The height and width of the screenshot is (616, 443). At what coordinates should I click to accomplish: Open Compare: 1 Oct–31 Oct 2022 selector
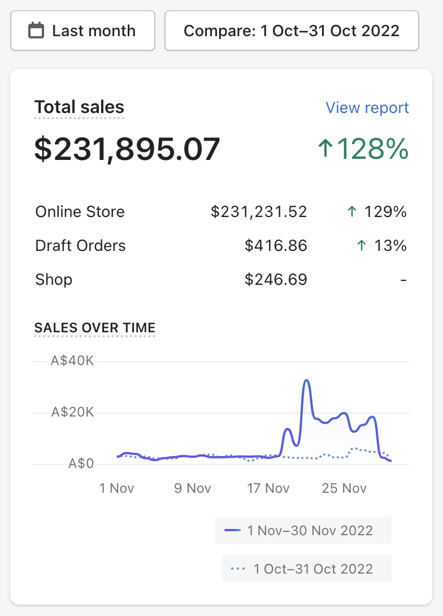pos(292,31)
